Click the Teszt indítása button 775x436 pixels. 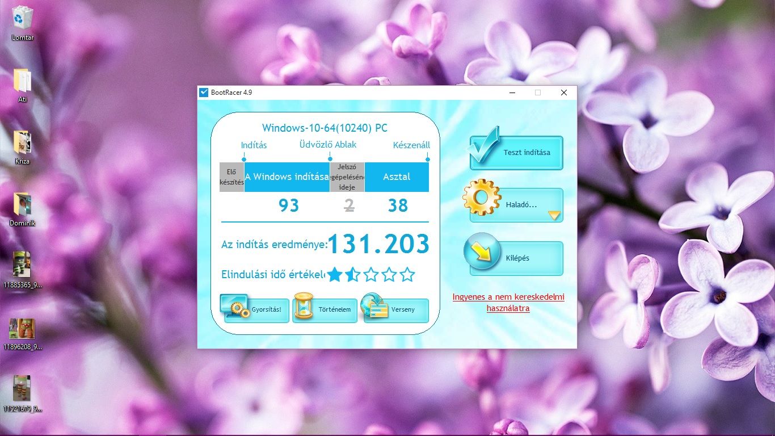pos(516,153)
